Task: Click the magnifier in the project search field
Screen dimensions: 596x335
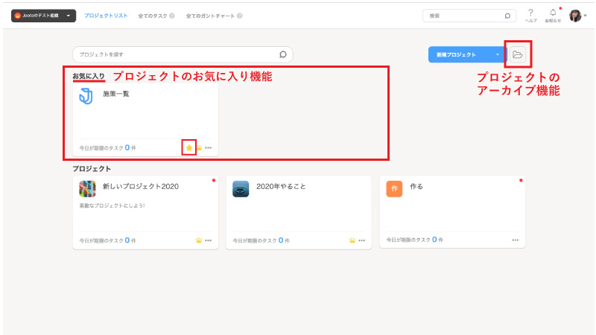Action: tap(282, 54)
